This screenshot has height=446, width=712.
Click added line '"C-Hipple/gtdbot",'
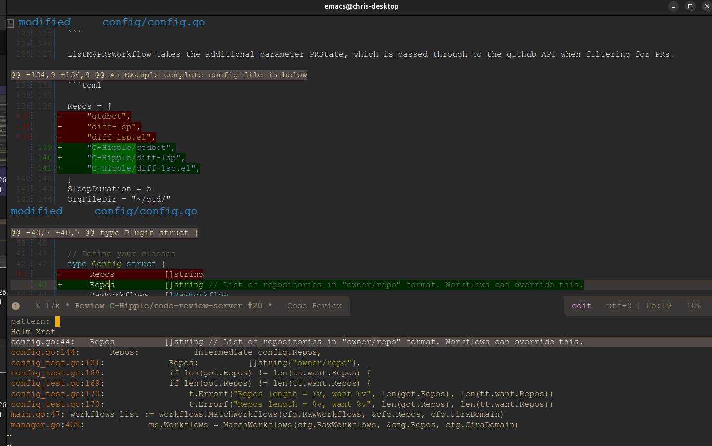point(117,148)
